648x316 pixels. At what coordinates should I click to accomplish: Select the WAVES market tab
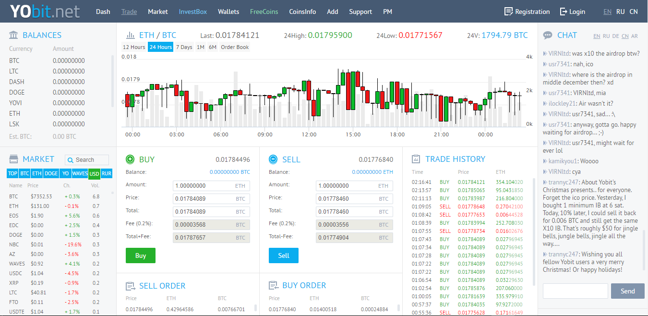80,173
